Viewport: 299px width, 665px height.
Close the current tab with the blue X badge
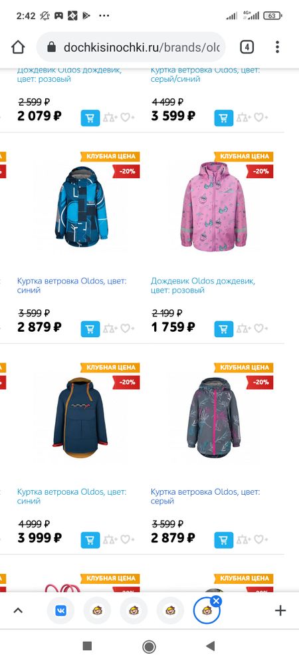[x=216, y=601]
